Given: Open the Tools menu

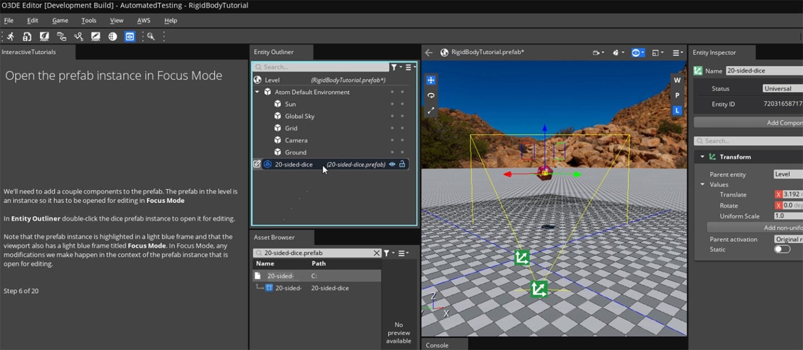Looking at the screenshot, I should [x=89, y=20].
